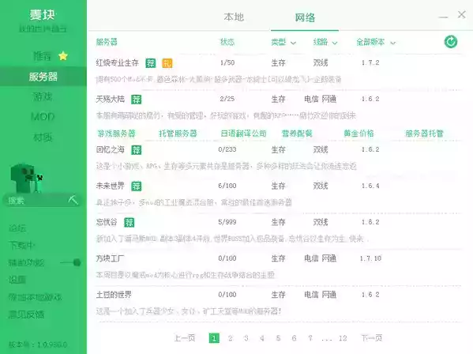The height and width of the screenshot is (354, 473).
Task: Close the 麦块 window
Action: [x=461, y=14]
